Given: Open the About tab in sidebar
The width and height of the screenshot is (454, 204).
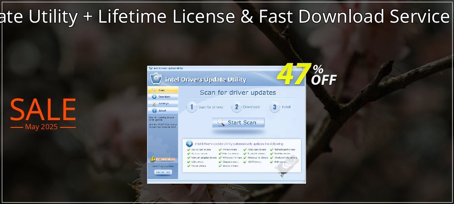Looking at the screenshot, I should 163,110.
